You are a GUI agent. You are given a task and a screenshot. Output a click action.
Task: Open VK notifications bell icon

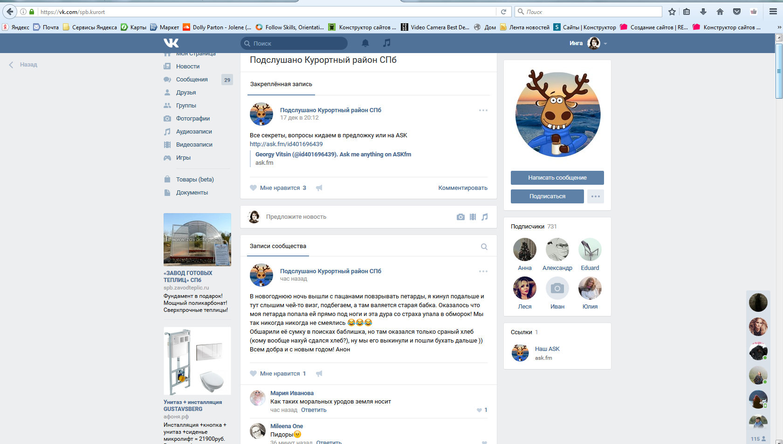point(365,43)
